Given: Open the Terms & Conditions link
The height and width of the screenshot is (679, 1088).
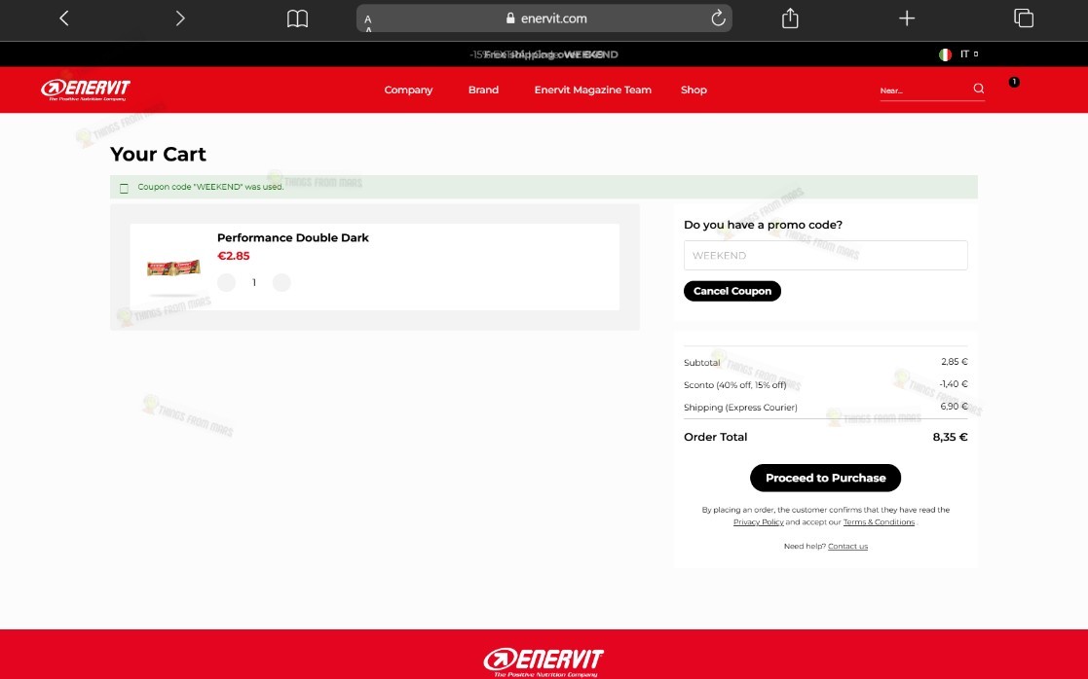Looking at the screenshot, I should (x=880, y=522).
